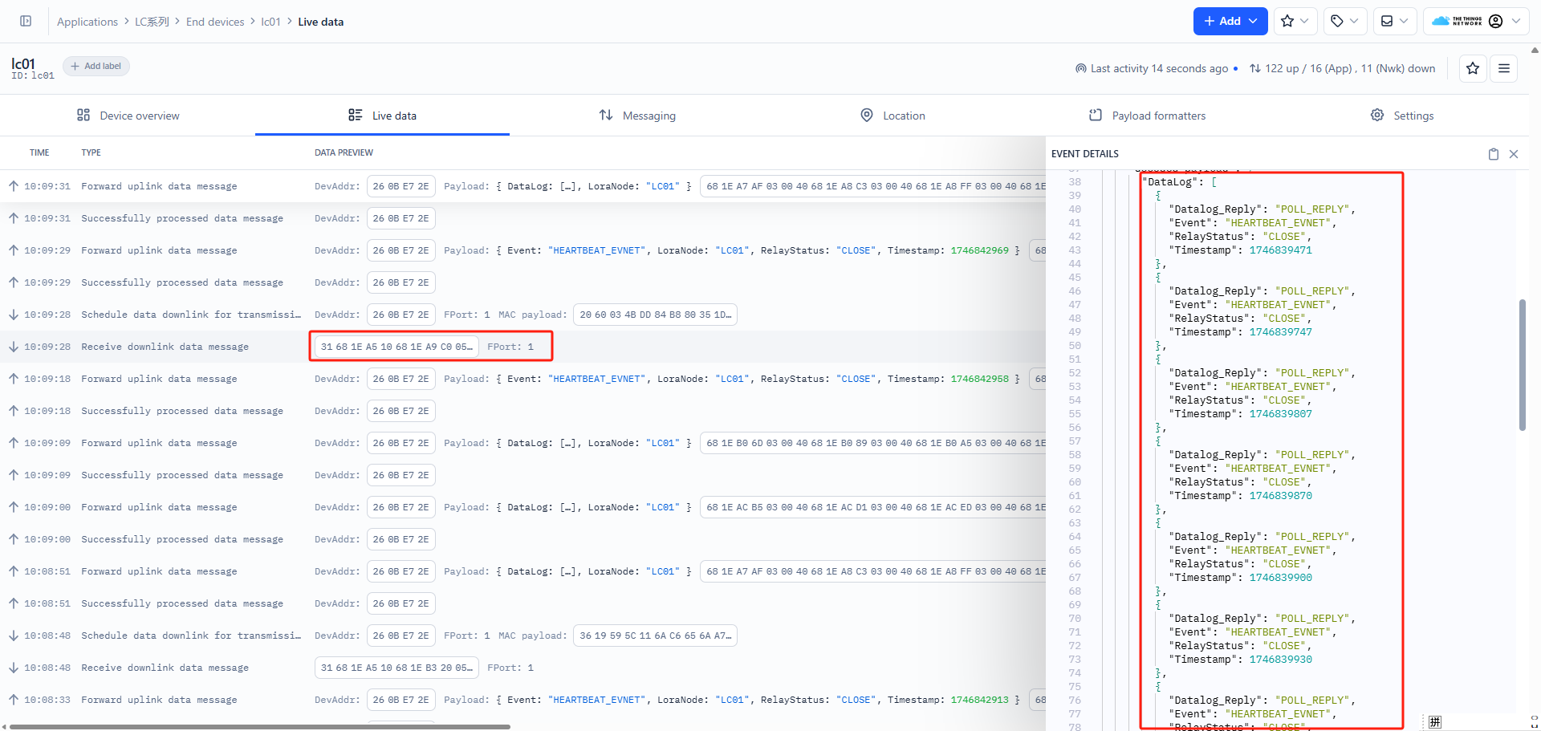Click DevAddr chip in 10:09:31 Forward uplink row
1541x731 pixels.
coord(400,186)
